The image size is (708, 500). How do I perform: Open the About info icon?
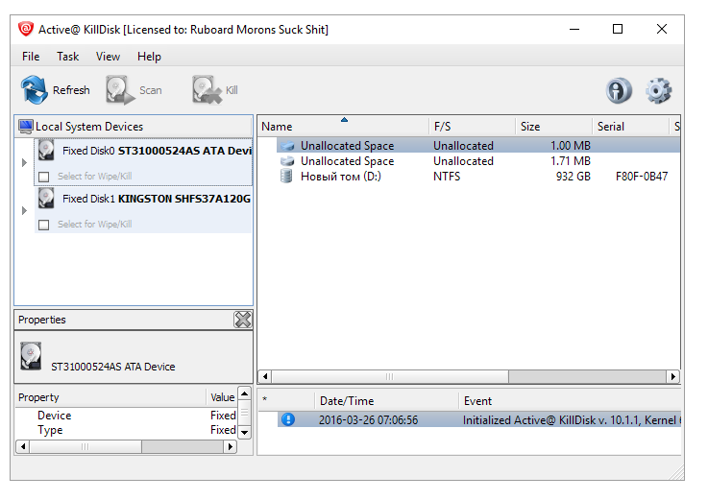(x=619, y=90)
